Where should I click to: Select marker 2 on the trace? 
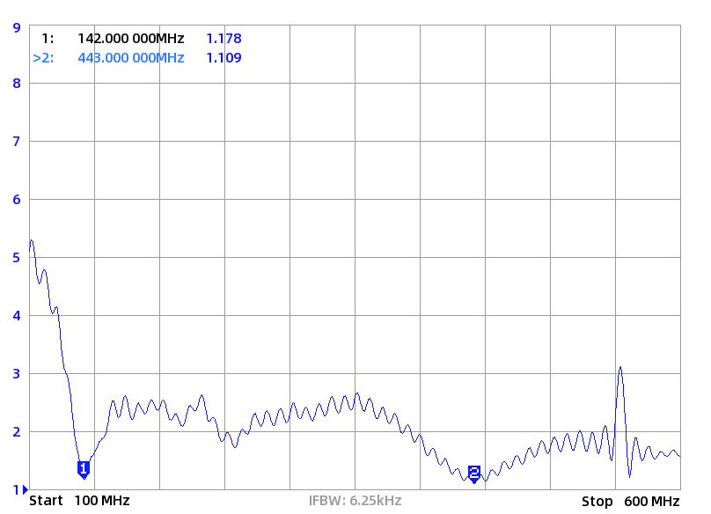tap(474, 474)
